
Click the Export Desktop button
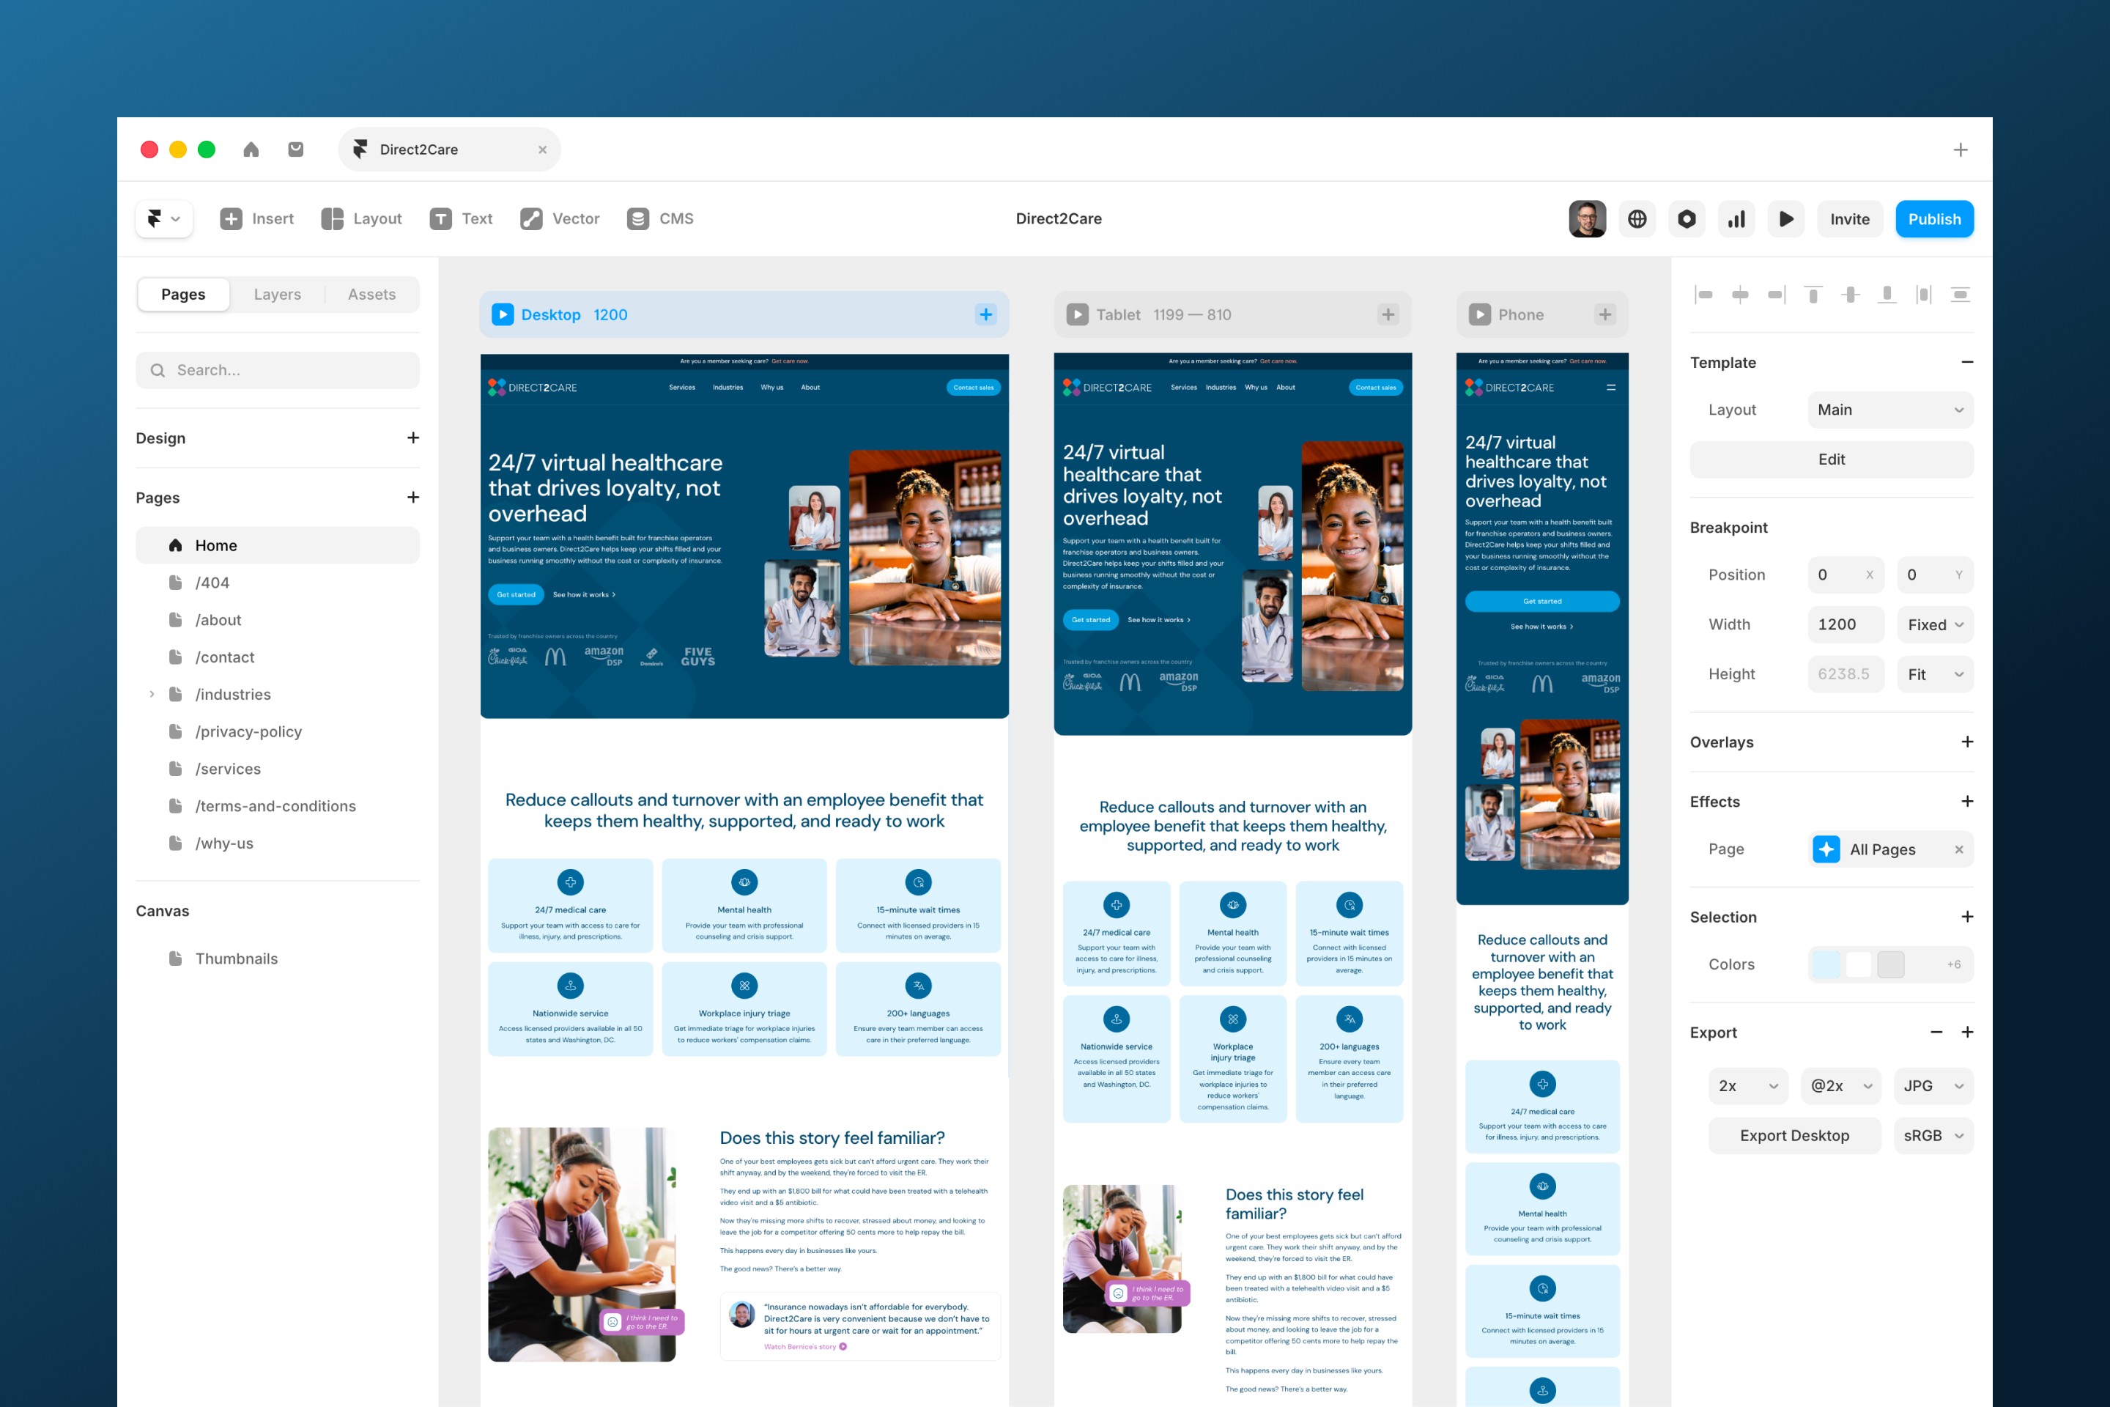click(1793, 1135)
